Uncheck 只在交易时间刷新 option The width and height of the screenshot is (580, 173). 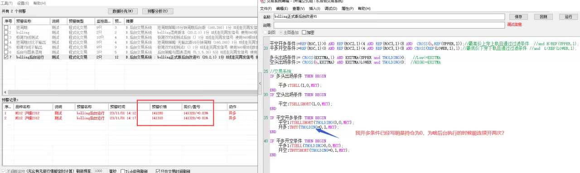coord(158,171)
